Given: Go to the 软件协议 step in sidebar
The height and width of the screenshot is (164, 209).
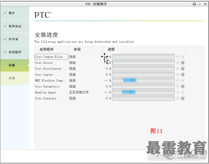Looking at the screenshot, I should [15, 26].
